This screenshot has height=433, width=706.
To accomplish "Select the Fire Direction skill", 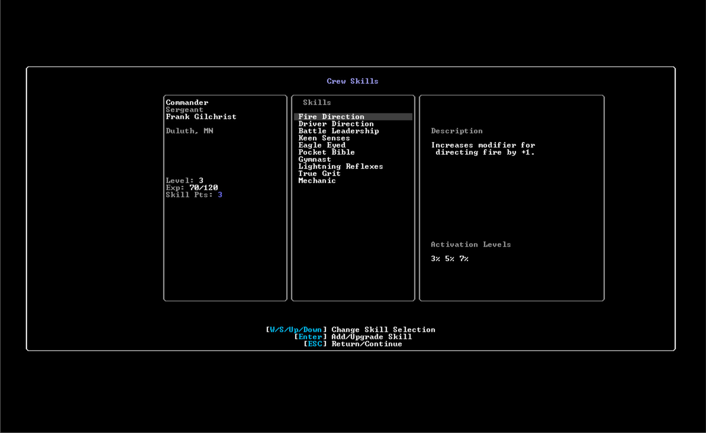I will point(353,117).
